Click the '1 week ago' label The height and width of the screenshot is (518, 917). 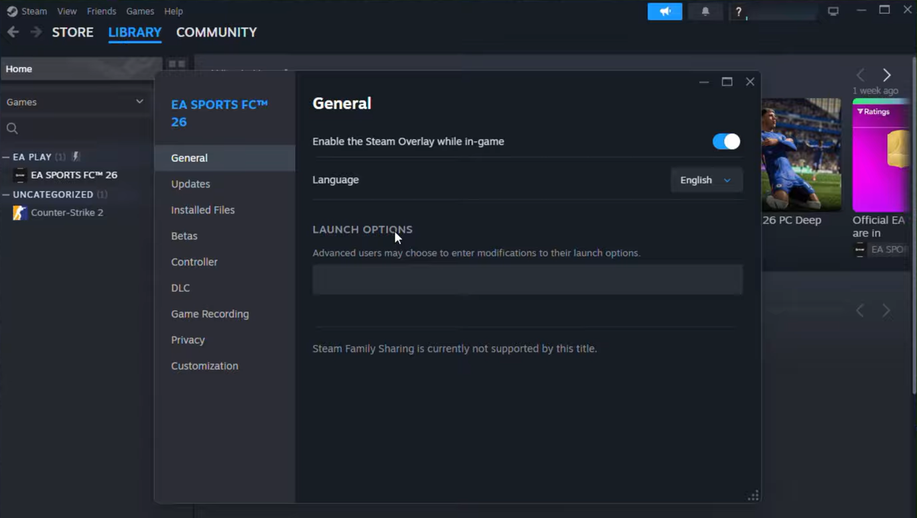[x=875, y=91]
